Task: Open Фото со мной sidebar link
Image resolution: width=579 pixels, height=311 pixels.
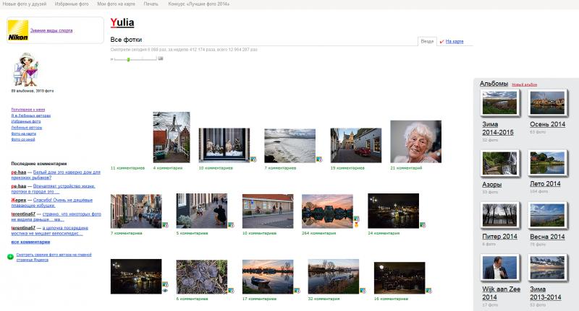Action: click(x=23, y=139)
